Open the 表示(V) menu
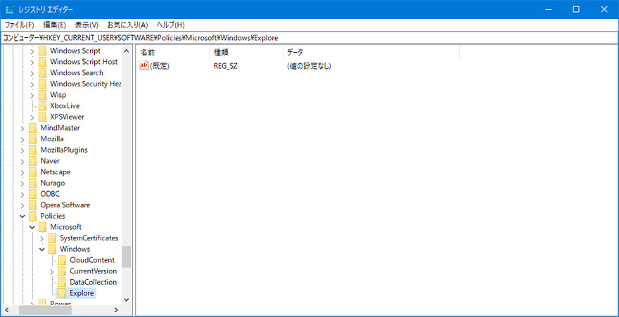Screen dimensions: 619x317 pyautogui.click(x=87, y=25)
